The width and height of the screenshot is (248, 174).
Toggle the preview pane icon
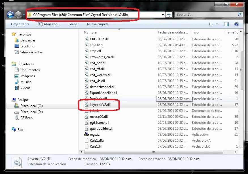click(x=226, y=24)
